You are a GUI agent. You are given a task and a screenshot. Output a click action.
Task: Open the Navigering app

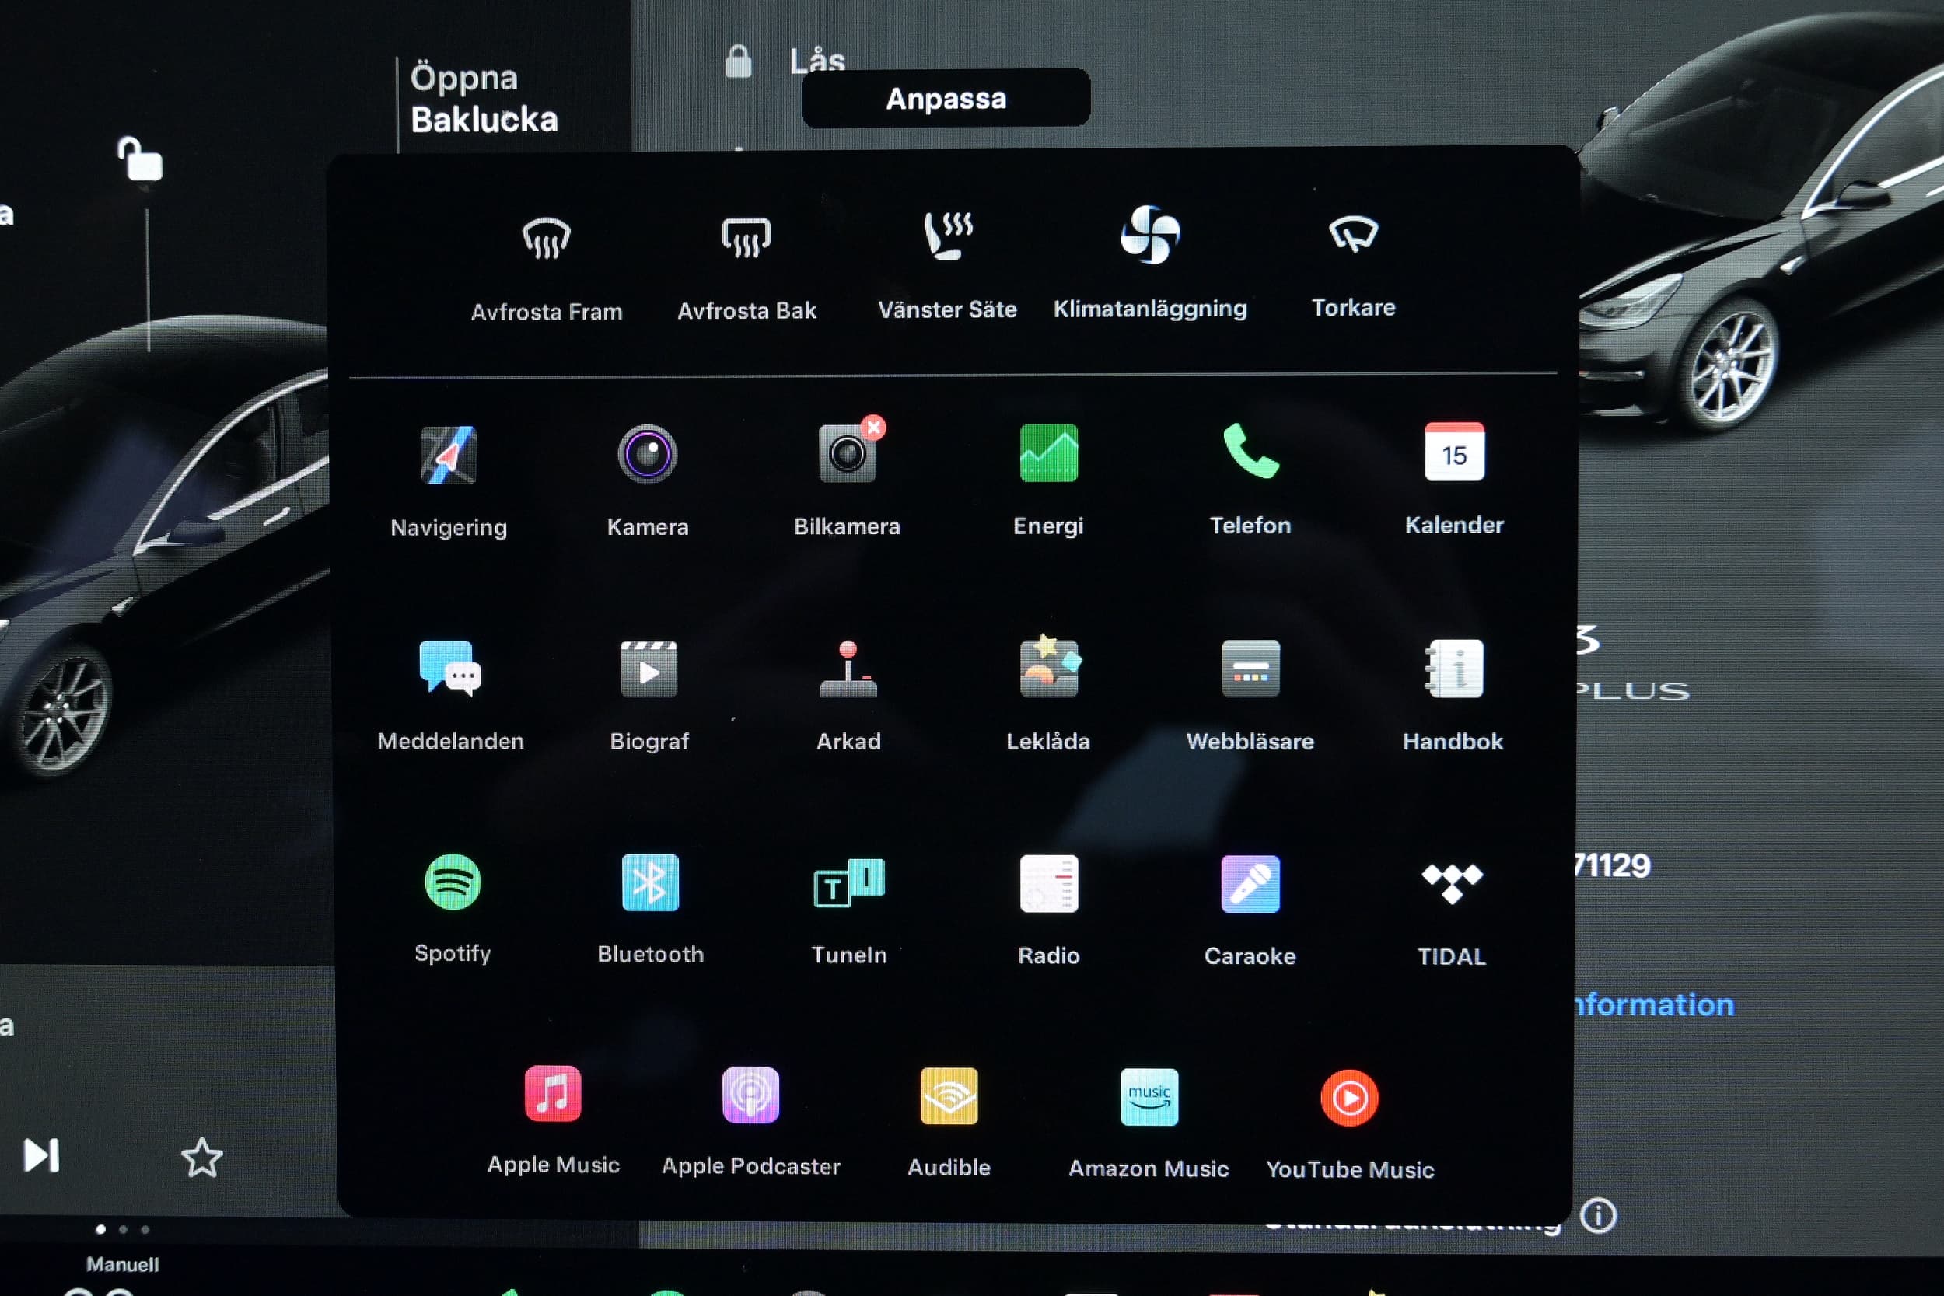(x=448, y=456)
